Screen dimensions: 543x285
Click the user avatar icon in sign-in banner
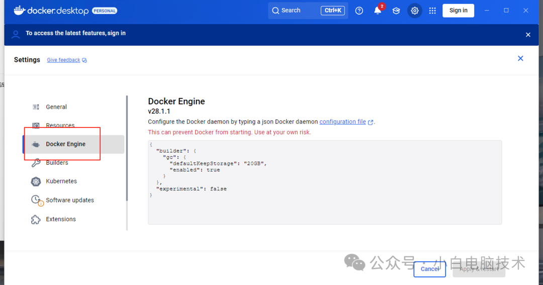pyautogui.click(x=16, y=34)
